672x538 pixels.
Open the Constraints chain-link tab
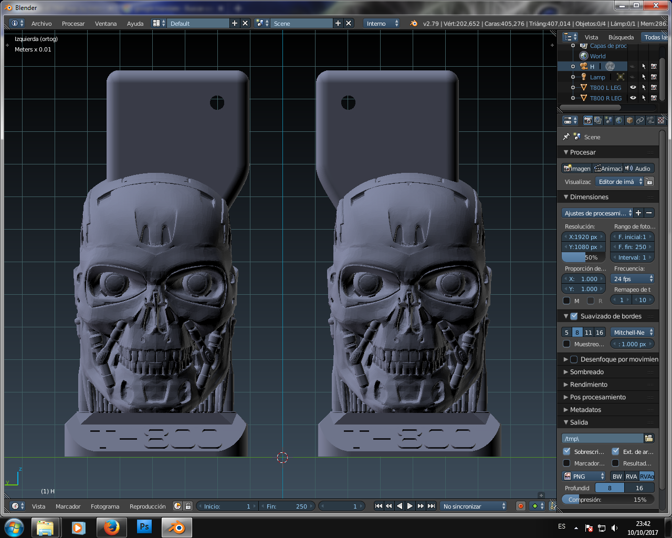[x=640, y=120]
